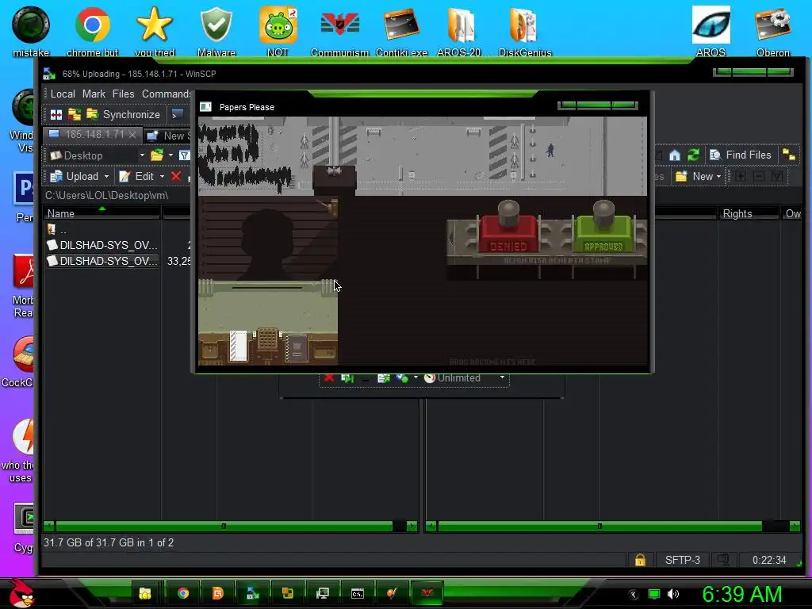Click the file explorer folder icon on taskbar
The width and height of the screenshot is (812, 609).
click(x=145, y=593)
